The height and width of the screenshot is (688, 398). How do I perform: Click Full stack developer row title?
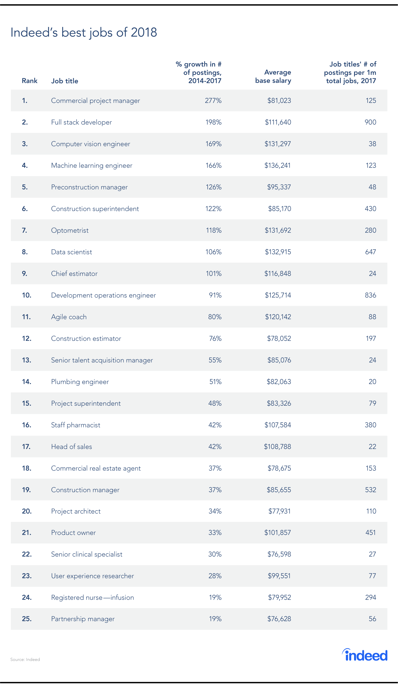pyautogui.click(x=81, y=122)
